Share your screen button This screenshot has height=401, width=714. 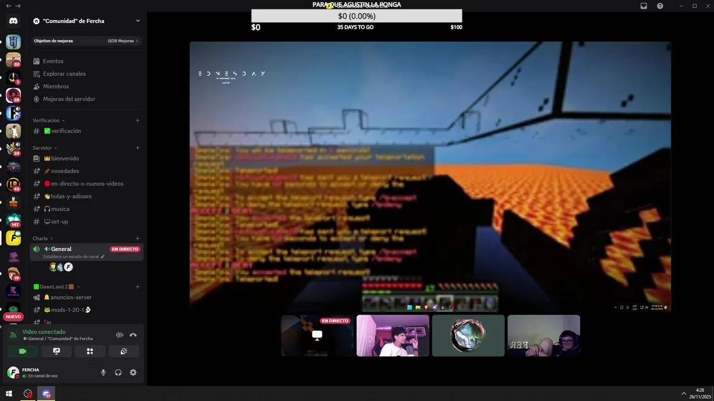pyautogui.click(x=56, y=351)
